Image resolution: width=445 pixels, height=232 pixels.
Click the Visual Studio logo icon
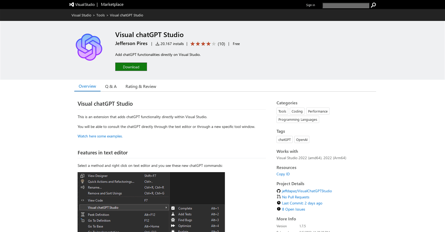72,4
